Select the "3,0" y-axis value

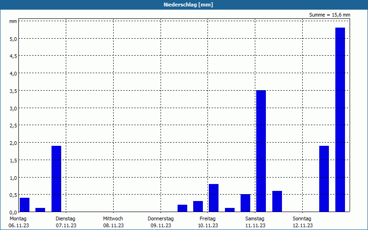(x=13, y=108)
